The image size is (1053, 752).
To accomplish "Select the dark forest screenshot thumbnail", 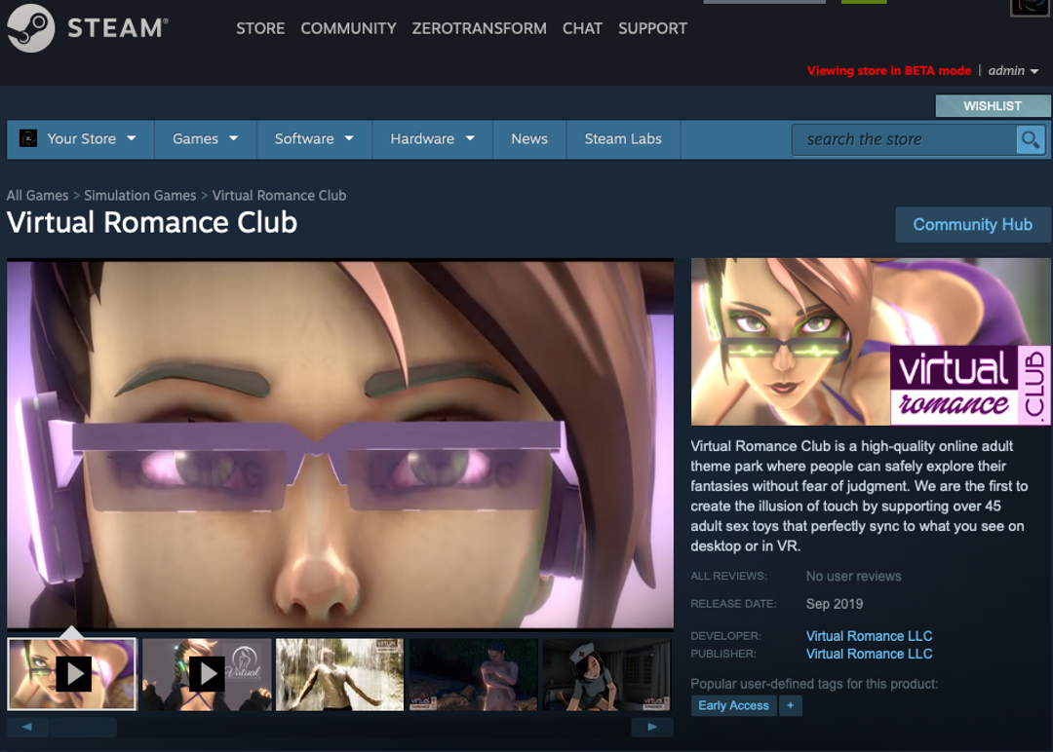I will (x=474, y=674).
